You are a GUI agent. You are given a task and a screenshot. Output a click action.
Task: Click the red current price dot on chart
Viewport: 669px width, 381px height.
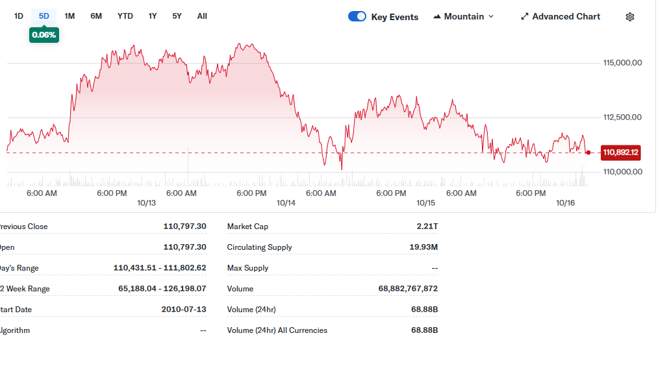pos(588,153)
